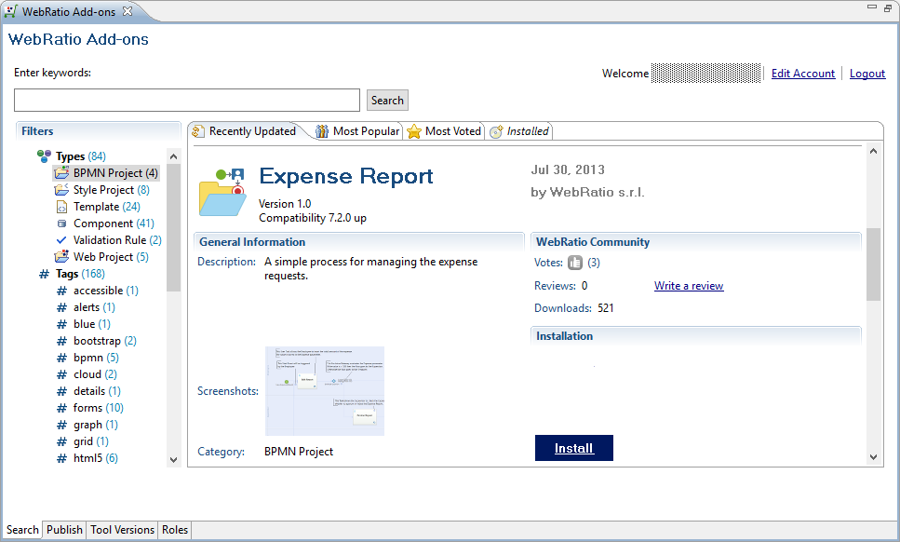Click the Downloads count 521
Viewport: 900px width, 542px height.
(606, 308)
